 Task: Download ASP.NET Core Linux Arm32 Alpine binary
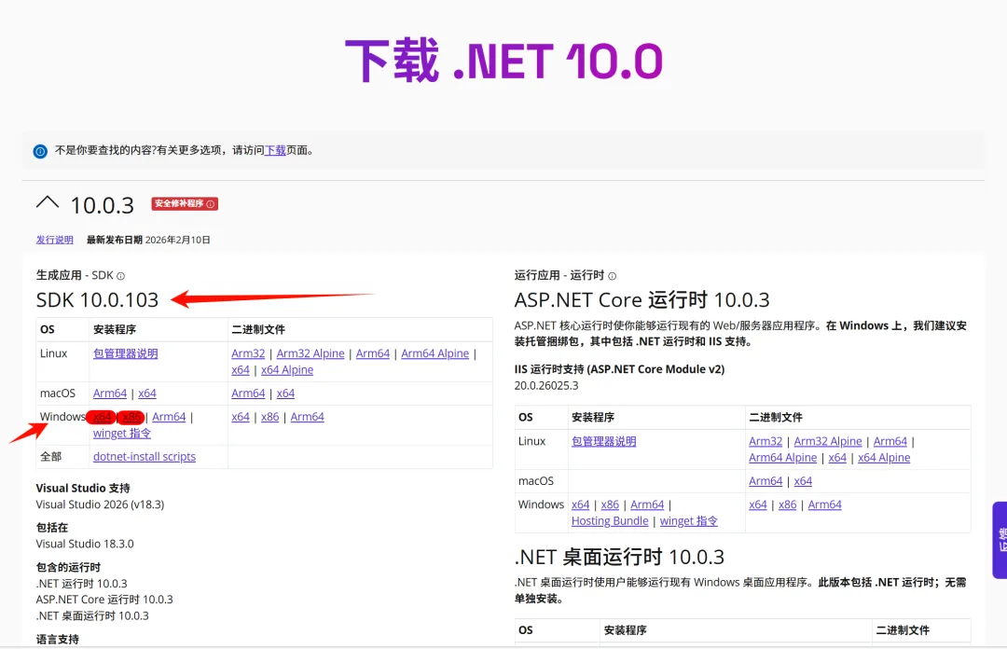pos(828,441)
